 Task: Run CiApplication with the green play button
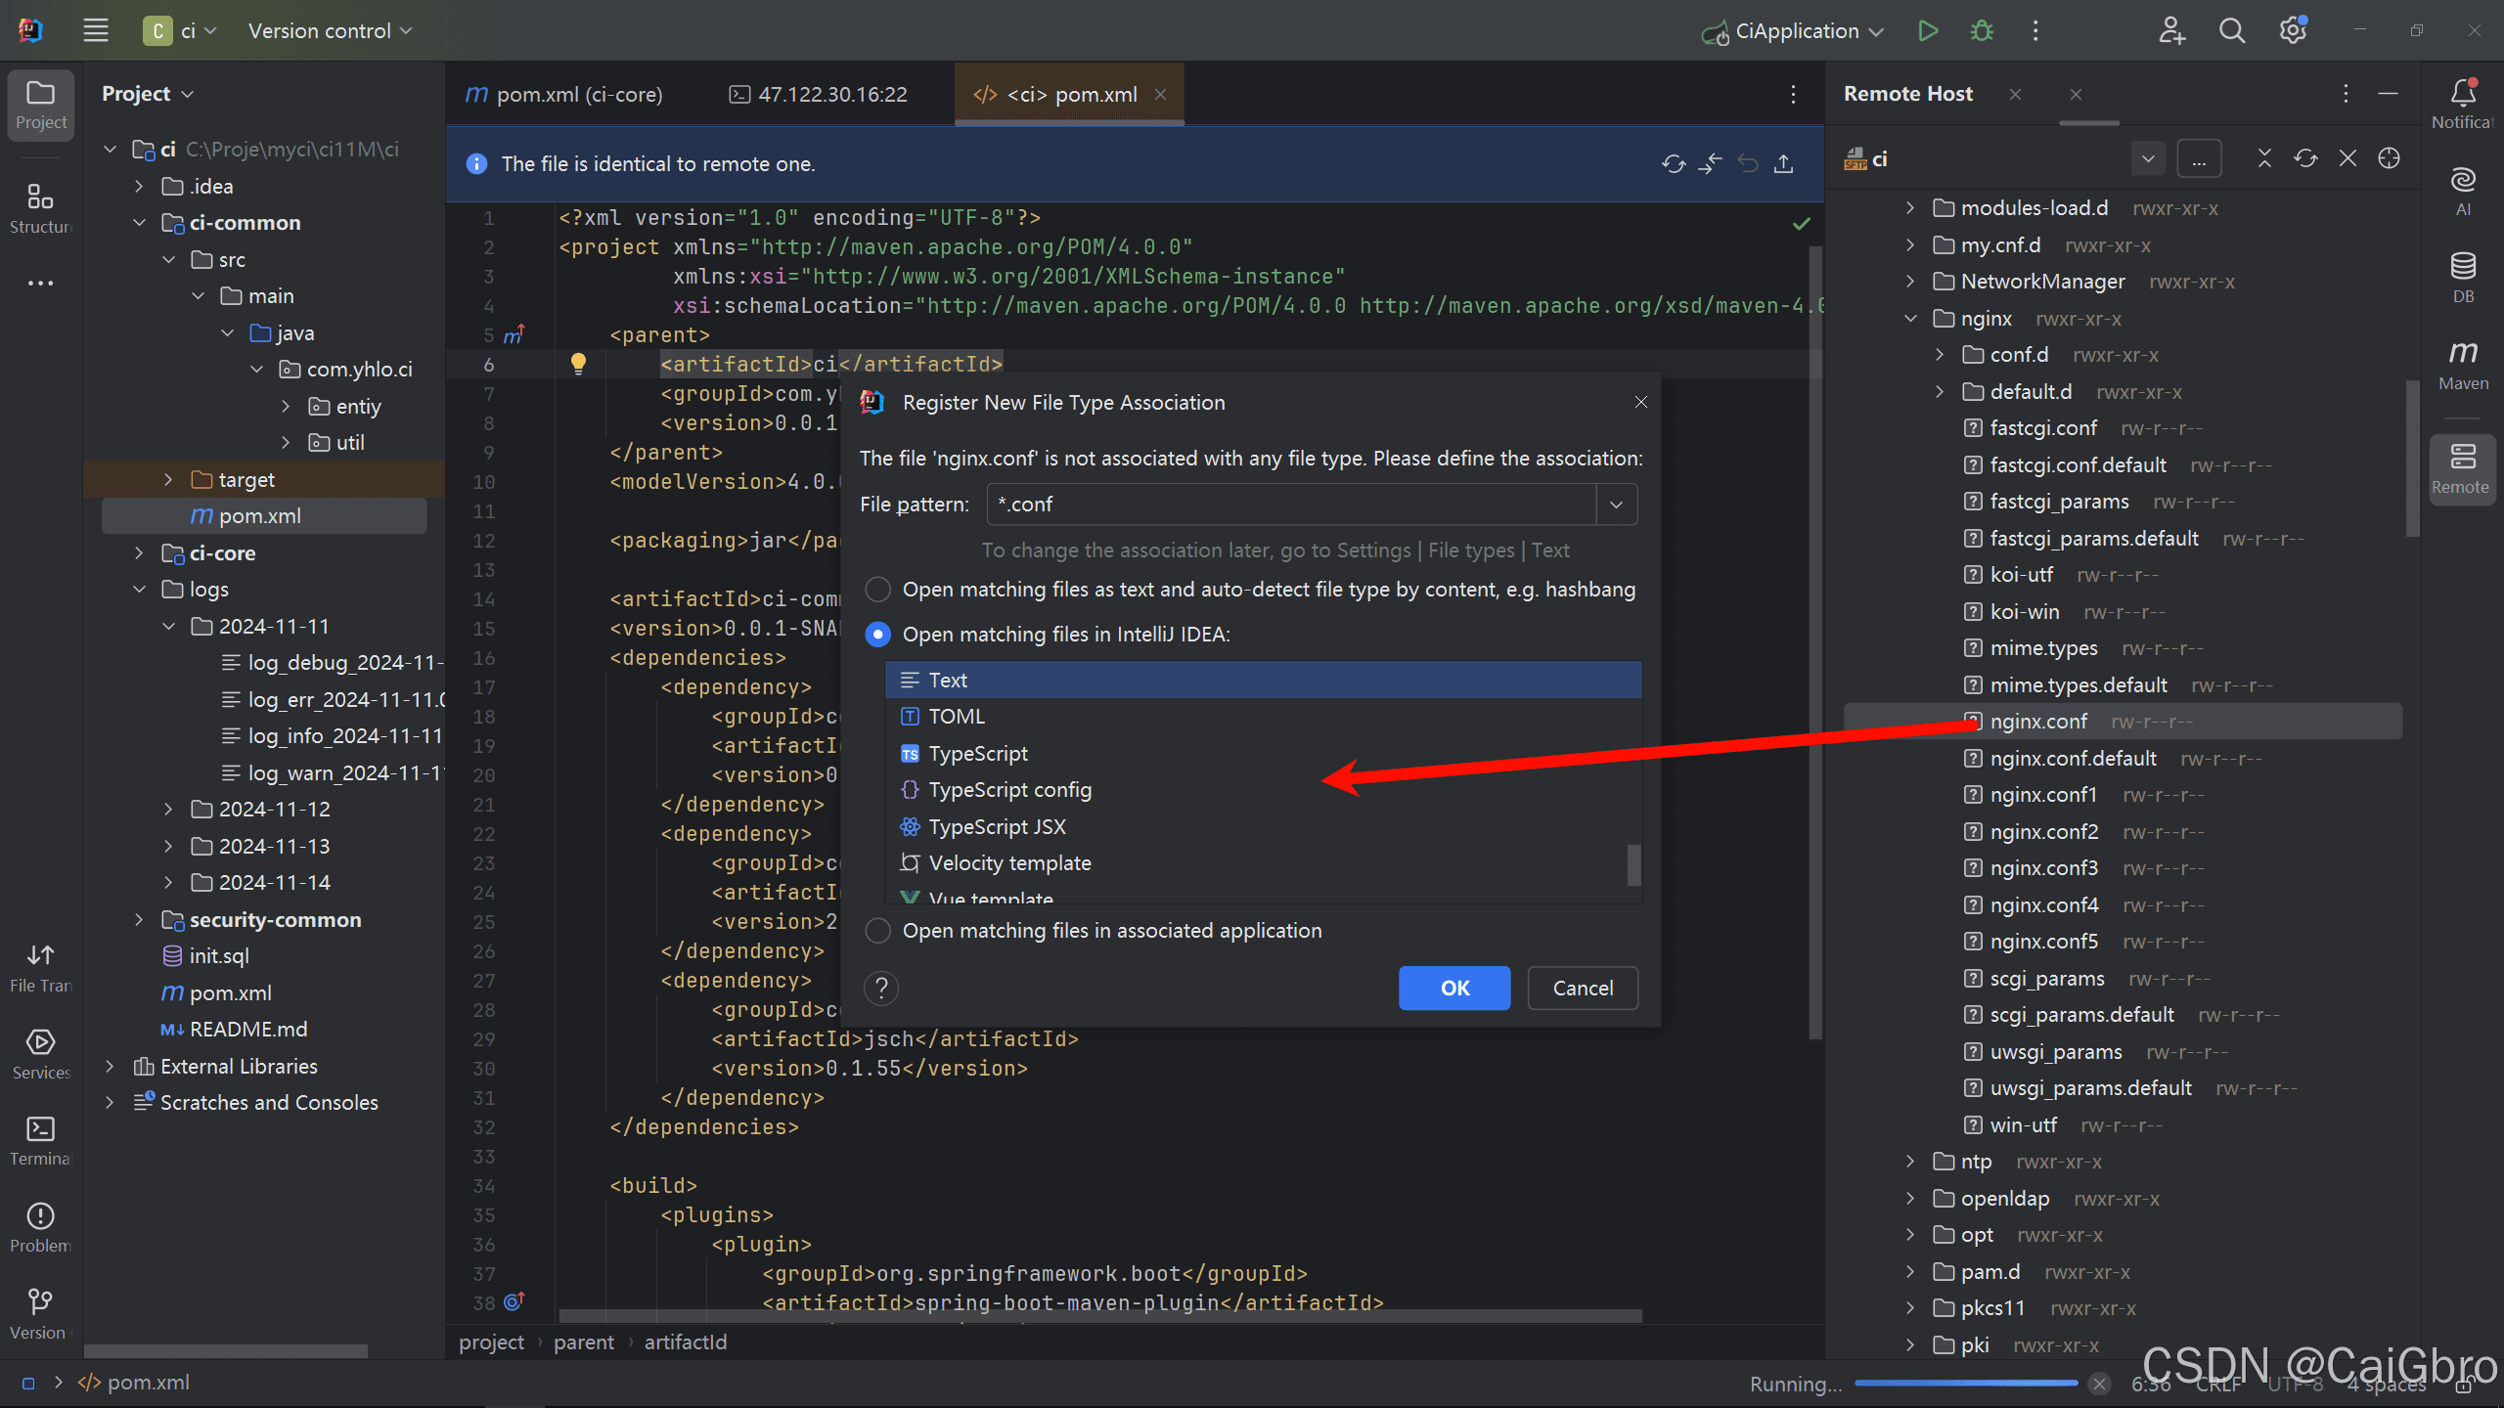pyautogui.click(x=1928, y=30)
